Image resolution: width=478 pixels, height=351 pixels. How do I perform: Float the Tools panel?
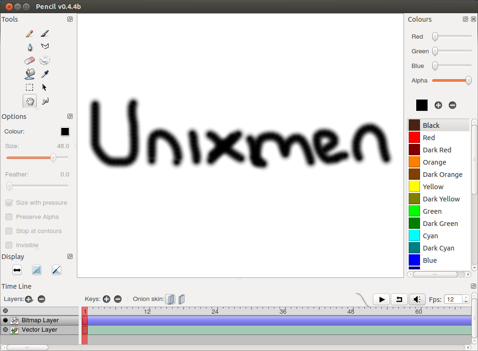(70, 19)
